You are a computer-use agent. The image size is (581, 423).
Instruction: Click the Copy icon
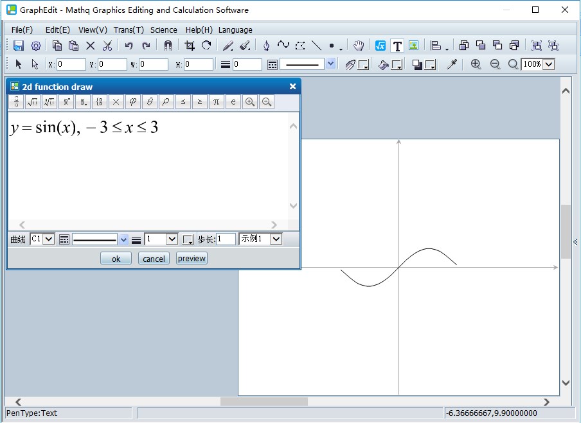tap(57, 46)
